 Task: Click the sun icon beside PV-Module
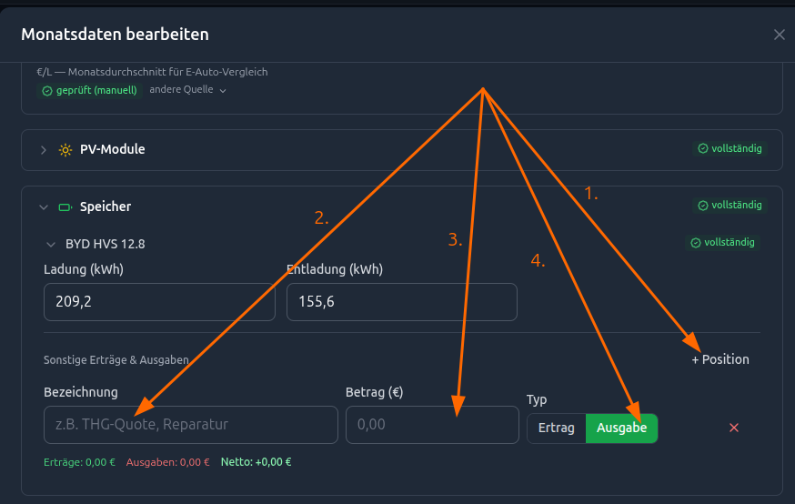(65, 150)
